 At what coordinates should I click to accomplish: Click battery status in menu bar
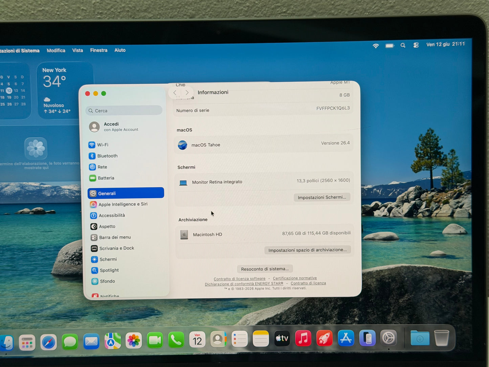click(390, 45)
